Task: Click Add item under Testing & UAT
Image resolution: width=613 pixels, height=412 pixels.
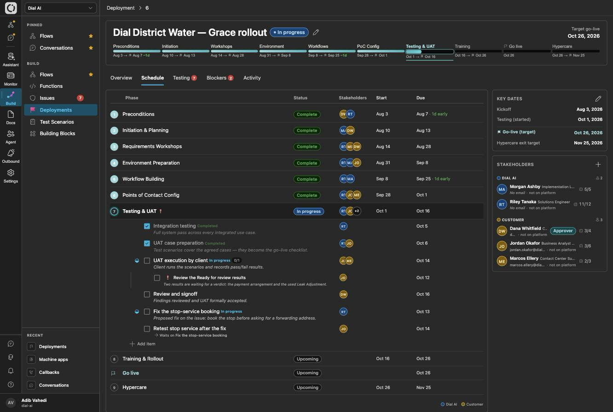Action: pyautogui.click(x=143, y=344)
